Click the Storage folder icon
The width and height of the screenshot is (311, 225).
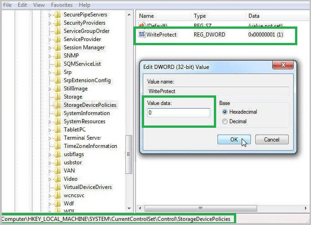point(58,97)
